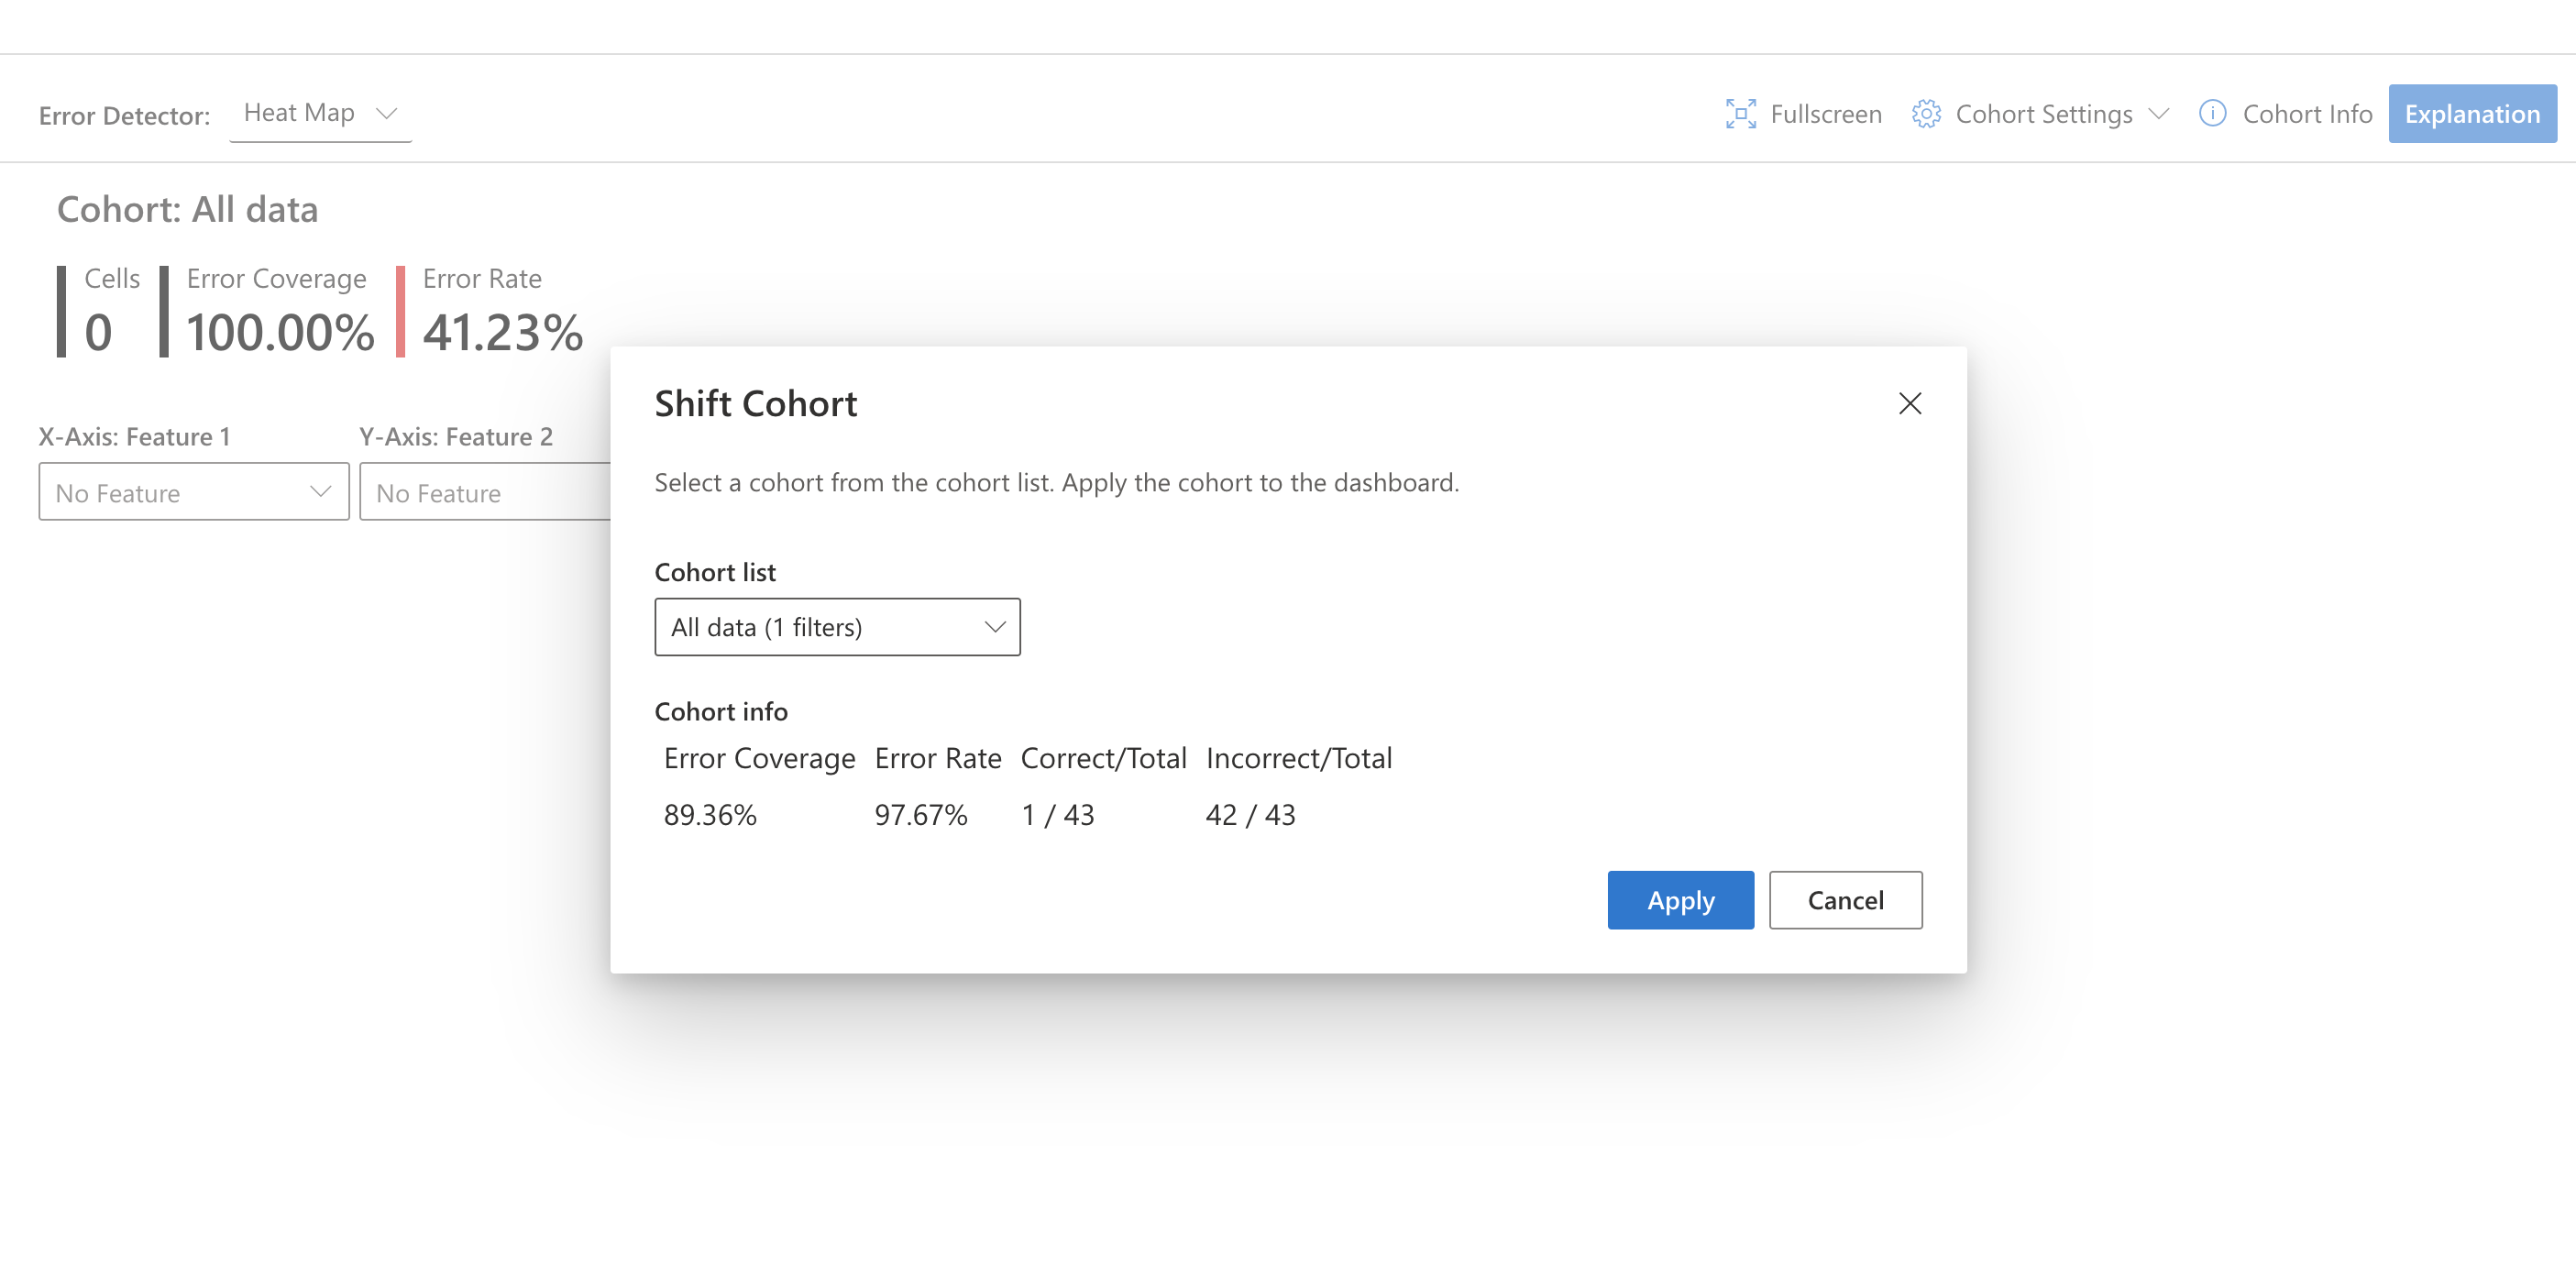2576x1265 pixels.
Task: Enter fullscreen mode via the expand icon
Action: pos(1741,114)
